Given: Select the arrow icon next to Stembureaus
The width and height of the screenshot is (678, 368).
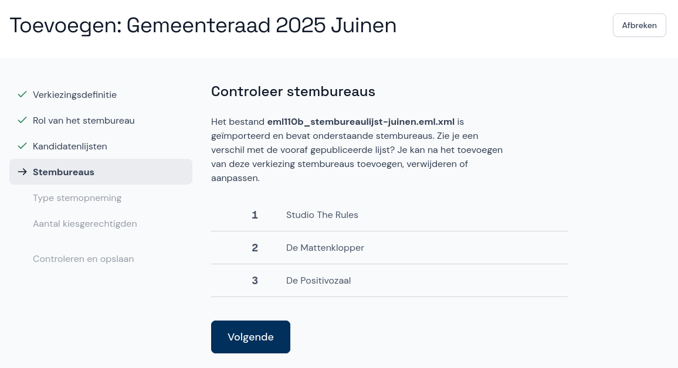Looking at the screenshot, I should (22, 172).
